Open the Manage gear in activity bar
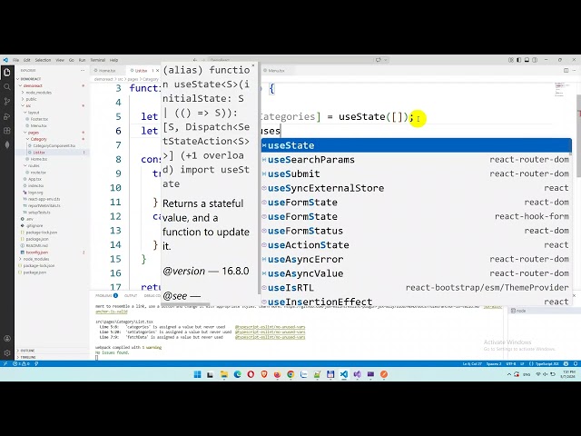Image resolution: width=581 pixels, height=436 pixels. pos(7,353)
